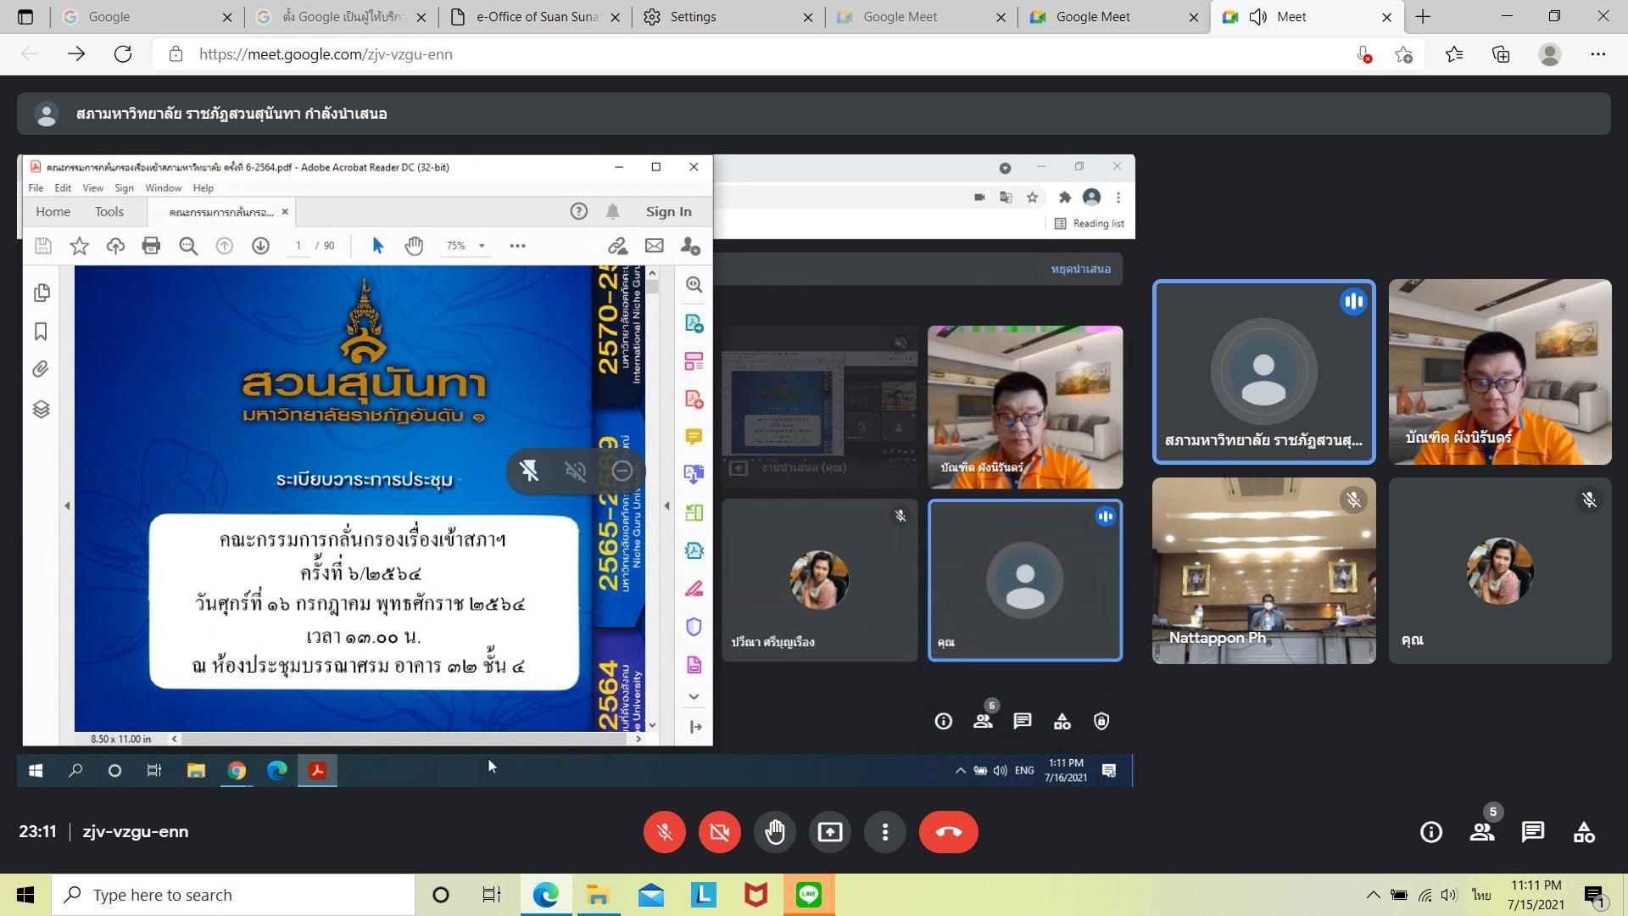1628x916 pixels.
Task: Toggle the microphone mute button
Action: tap(664, 832)
